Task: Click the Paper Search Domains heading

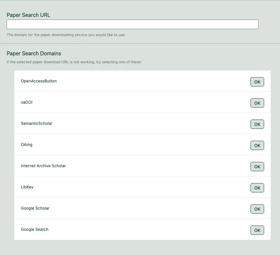Action: 34,53
